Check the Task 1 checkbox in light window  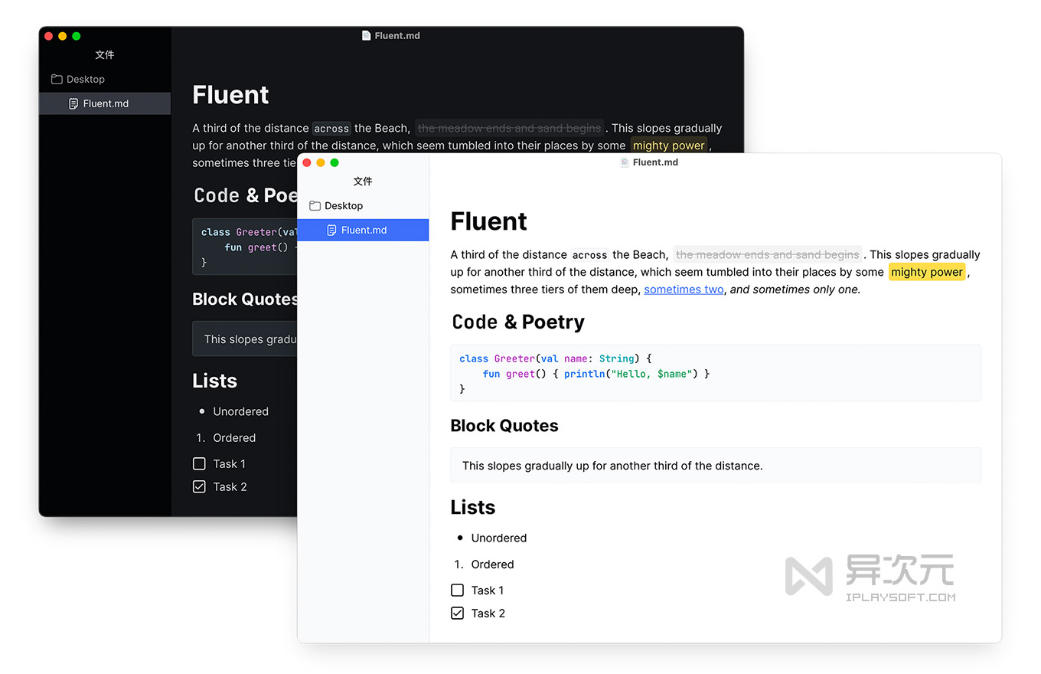pos(458,590)
